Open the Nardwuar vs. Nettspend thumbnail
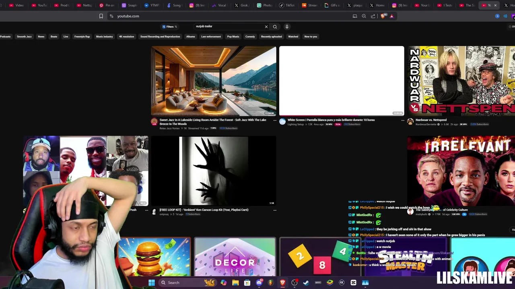 pyautogui.click(x=461, y=81)
